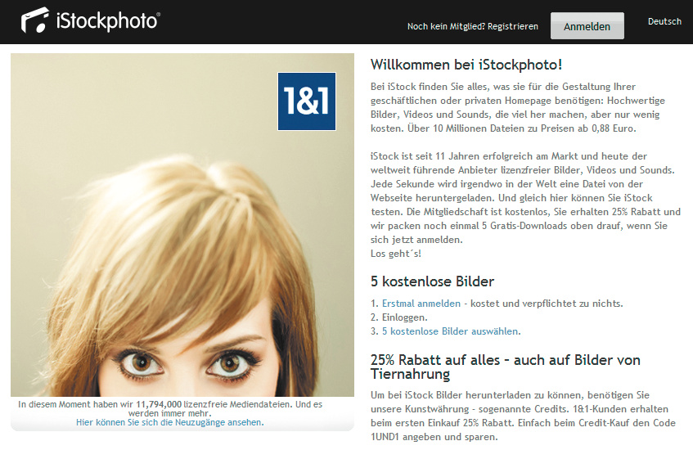Viewport: 693px width, 459px height.
Task: Open the Noch kein Mitglied? Registrieren link
Action: (x=472, y=26)
